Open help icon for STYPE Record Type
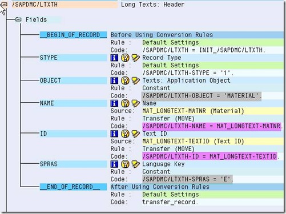Image resolution: width=286 pixels, height=214 pixels. pos(125,58)
